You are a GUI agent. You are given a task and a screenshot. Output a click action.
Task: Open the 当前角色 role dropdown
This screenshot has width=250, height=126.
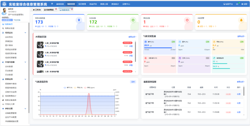click(7, 20)
